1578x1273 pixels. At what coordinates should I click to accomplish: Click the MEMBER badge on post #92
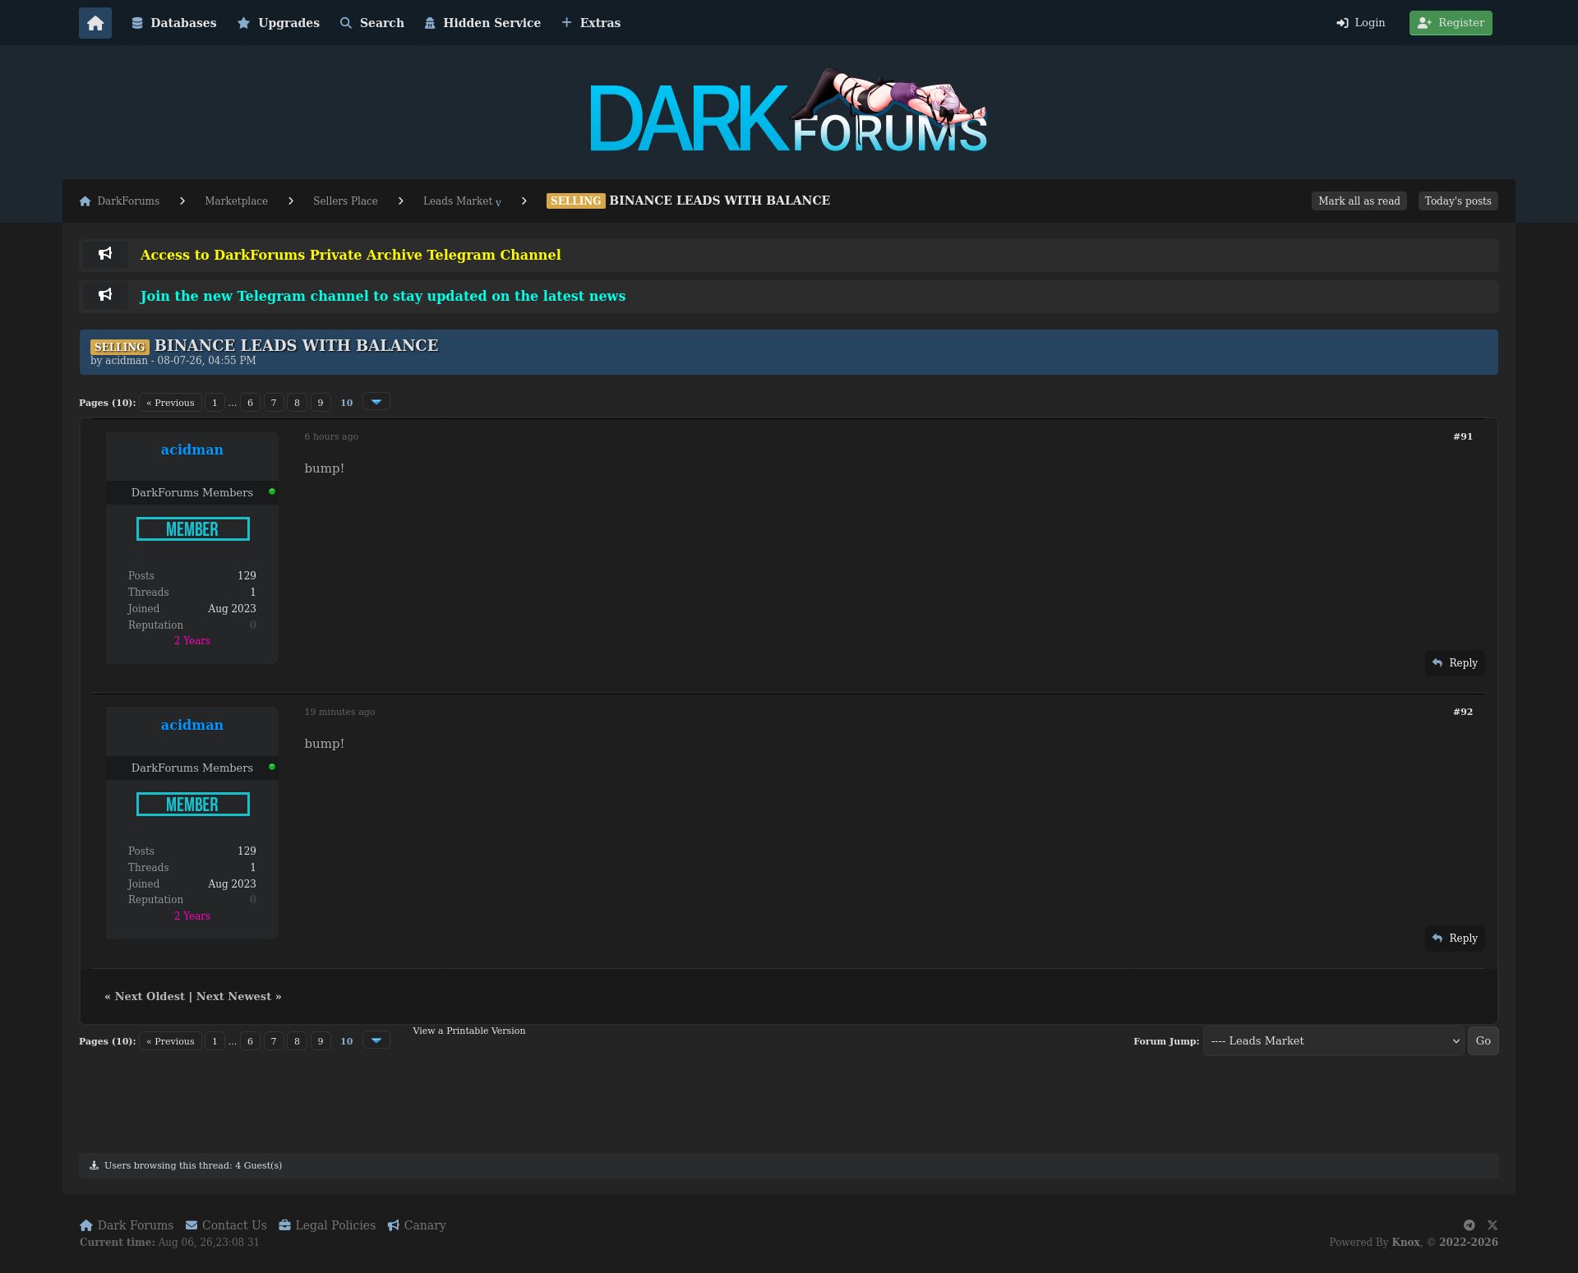pos(193,805)
